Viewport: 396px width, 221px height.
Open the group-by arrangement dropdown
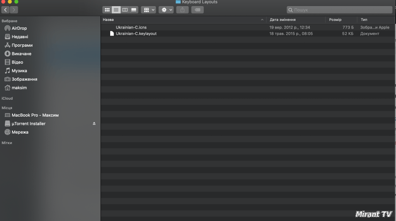click(x=148, y=10)
